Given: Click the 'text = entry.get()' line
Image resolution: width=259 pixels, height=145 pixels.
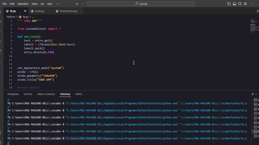Looking at the screenshot, I should click(38, 40).
